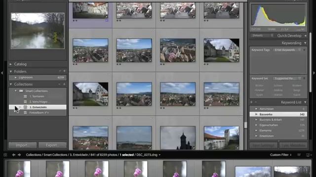Remove keyword with Keyword List minus icon
Viewport: 316px width, 177px height.
point(256,102)
